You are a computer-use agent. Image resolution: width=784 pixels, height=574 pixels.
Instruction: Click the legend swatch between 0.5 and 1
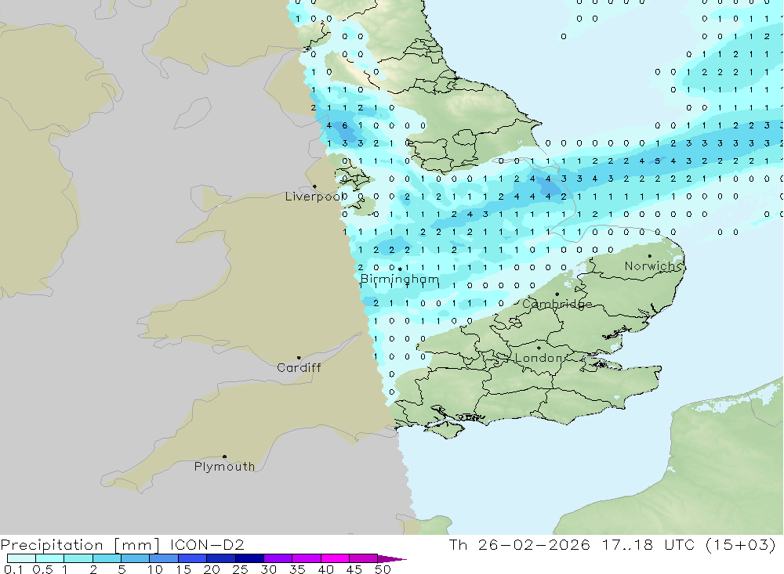click(50, 558)
